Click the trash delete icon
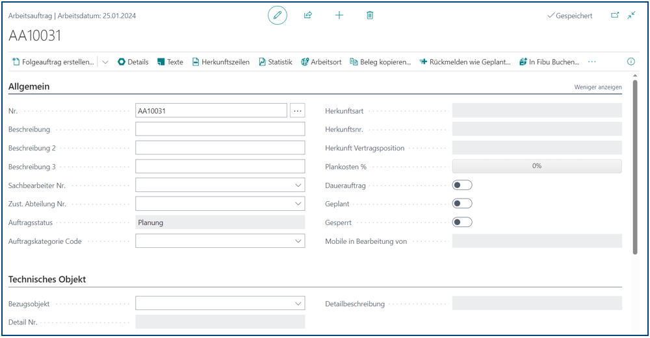This screenshot has height=338, width=650. [x=370, y=16]
